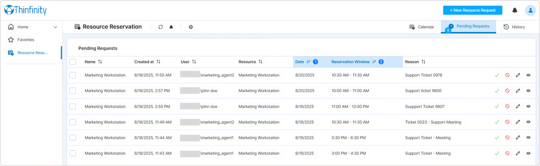Click the New Resource Request button

point(472,10)
